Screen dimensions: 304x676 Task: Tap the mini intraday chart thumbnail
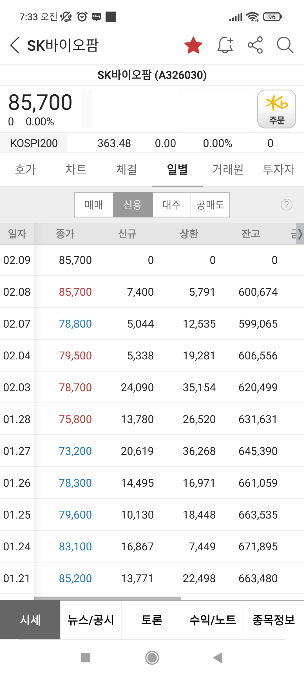click(216, 109)
